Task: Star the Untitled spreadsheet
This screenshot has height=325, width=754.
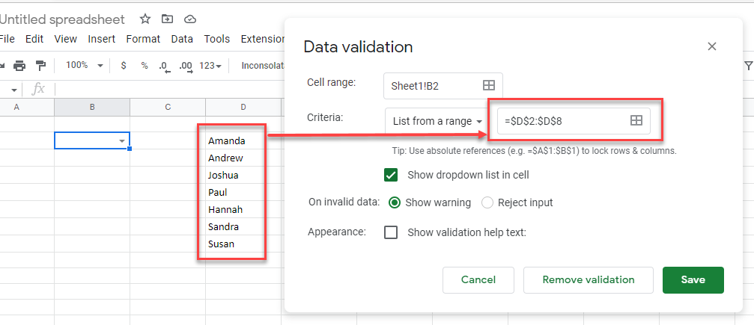Action: pyautogui.click(x=145, y=19)
